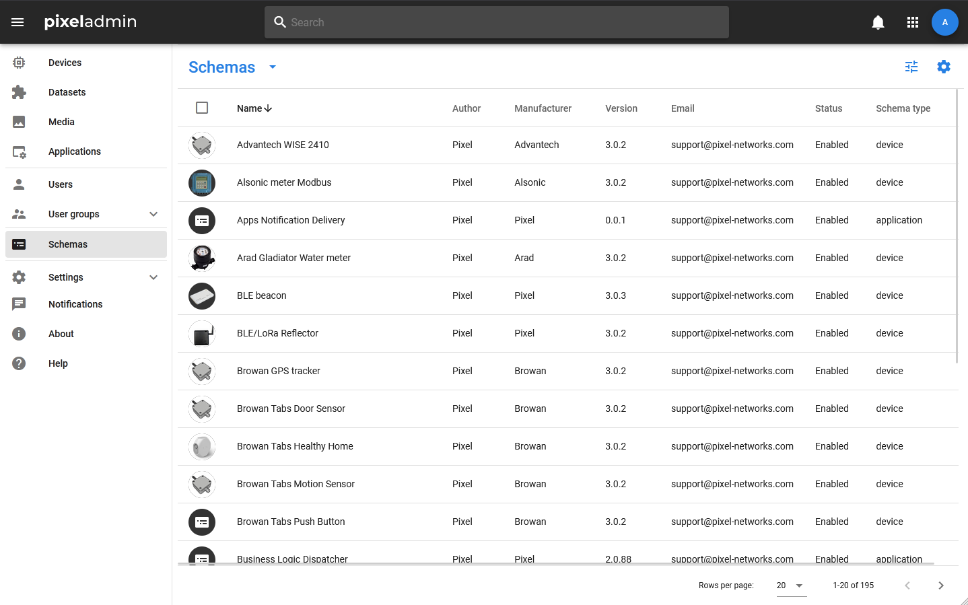Toggle the select all rows checkbox
968x605 pixels.
pos(202,108)
